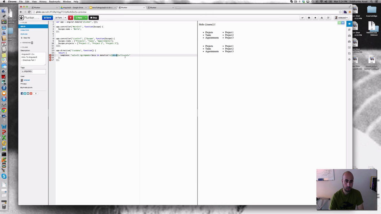Viewport: 381px width, 214px height.
Task: Click the checkmark toolbar button
Action: tap(302, 18)
